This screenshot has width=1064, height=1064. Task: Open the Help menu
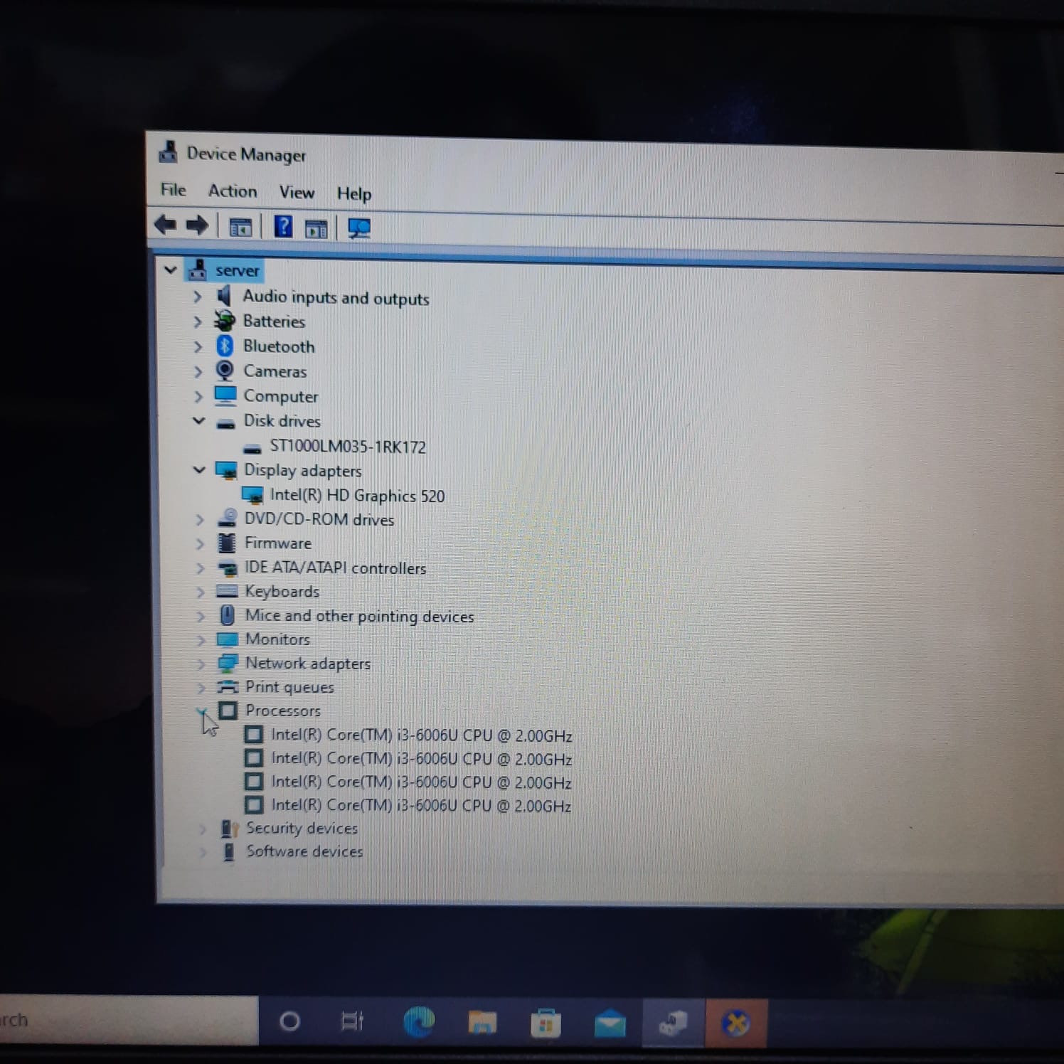[354, 193]
